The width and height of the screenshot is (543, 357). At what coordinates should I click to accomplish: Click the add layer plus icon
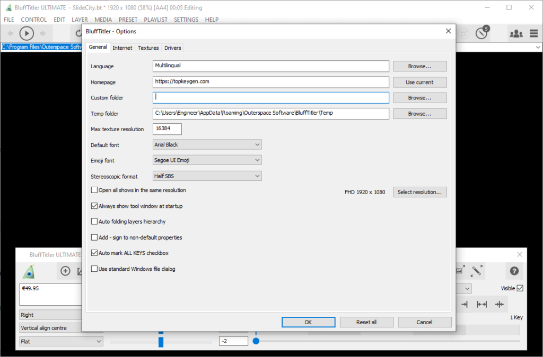pos(65,271)
